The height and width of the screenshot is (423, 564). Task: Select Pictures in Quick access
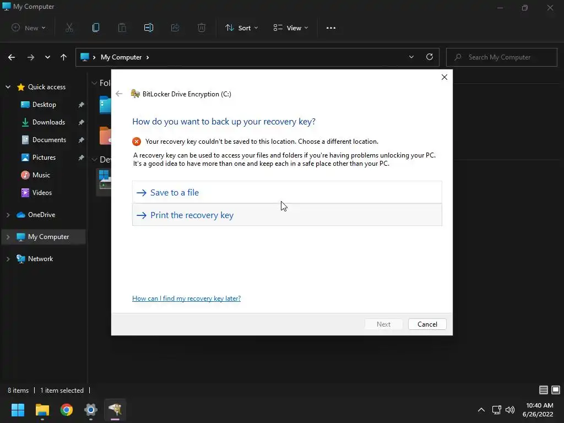(x=44, y=158)
